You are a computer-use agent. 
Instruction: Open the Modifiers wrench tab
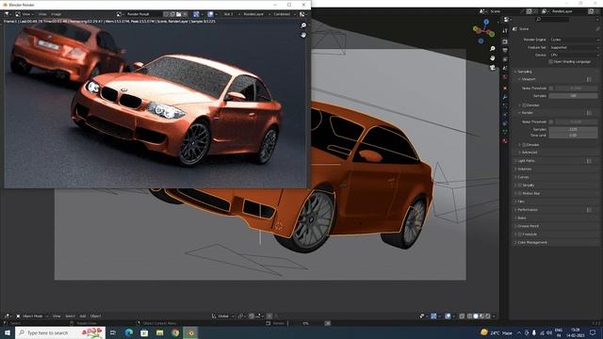(505, 97)
